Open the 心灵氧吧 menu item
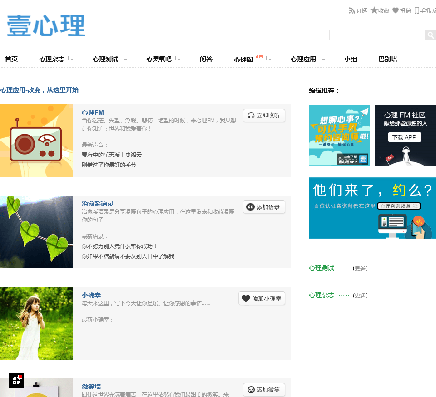The image size is (436, 397). point(159,59)
